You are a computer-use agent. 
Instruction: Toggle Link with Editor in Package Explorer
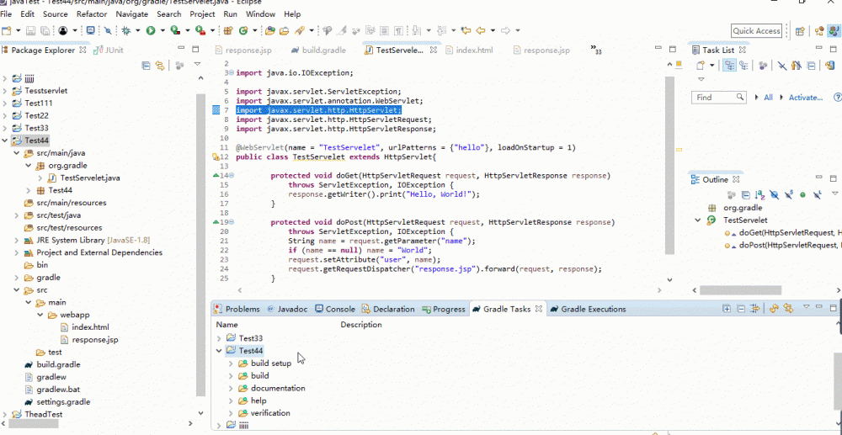(x=159, y=66)
